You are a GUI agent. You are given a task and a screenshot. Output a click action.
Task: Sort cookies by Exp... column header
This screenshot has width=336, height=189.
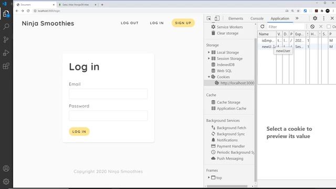[300, 34]
